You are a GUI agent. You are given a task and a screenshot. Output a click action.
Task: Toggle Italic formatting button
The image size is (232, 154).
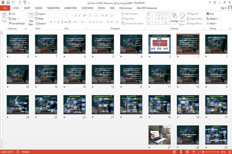55,22
